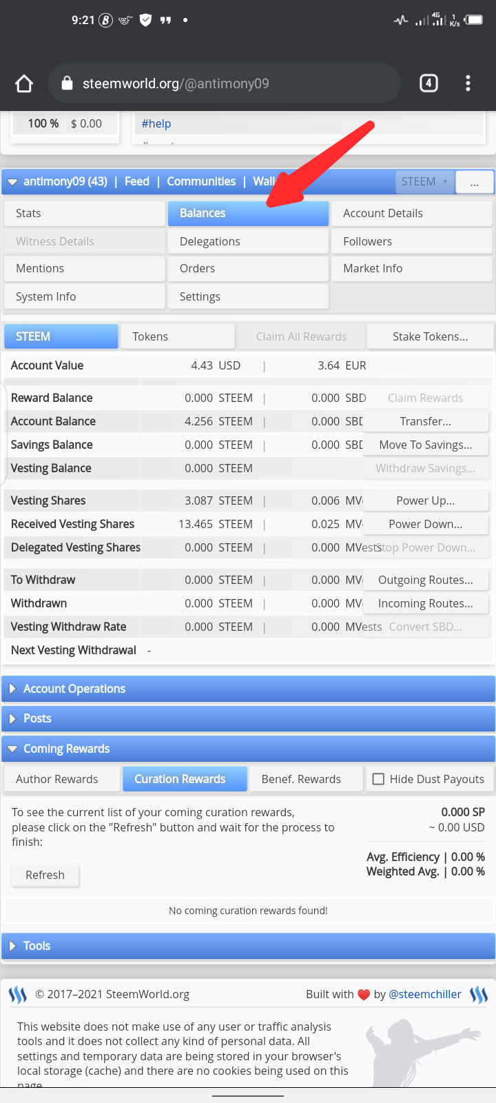The height and width of the screenshot is (1103, 496).
Task: Click the battery icon in status bar
Action: [x=474, y=20]
